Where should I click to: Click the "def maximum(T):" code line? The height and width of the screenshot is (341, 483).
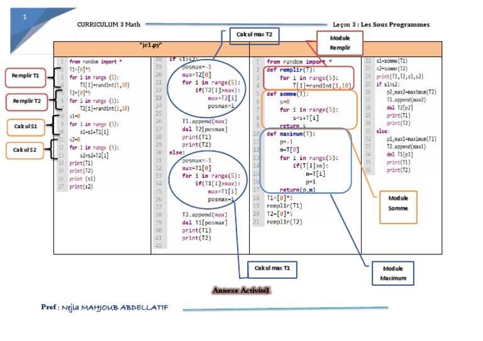(x=289, y=134)
